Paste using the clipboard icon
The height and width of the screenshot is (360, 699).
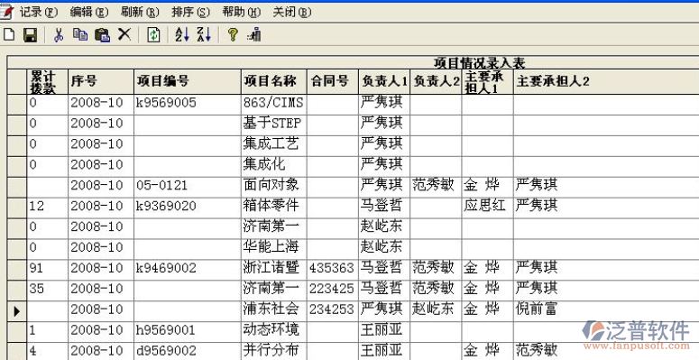[103, 35]
